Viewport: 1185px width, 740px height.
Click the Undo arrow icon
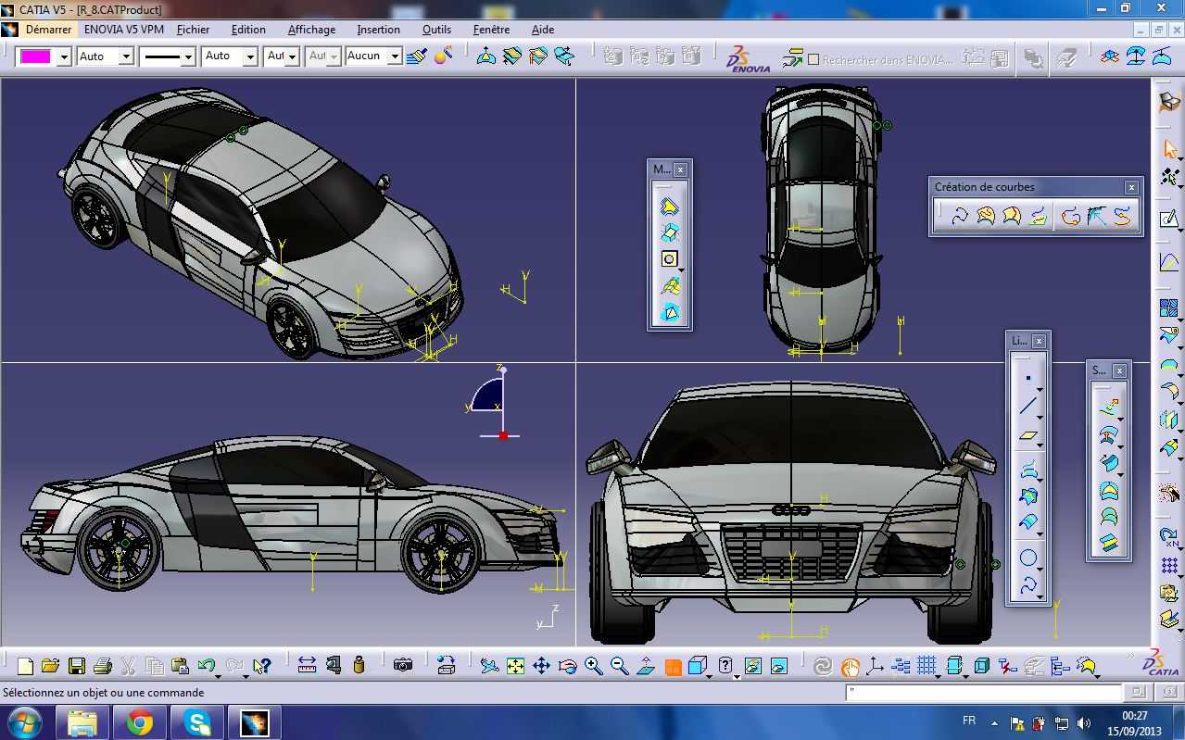click(x=206, y=665)
